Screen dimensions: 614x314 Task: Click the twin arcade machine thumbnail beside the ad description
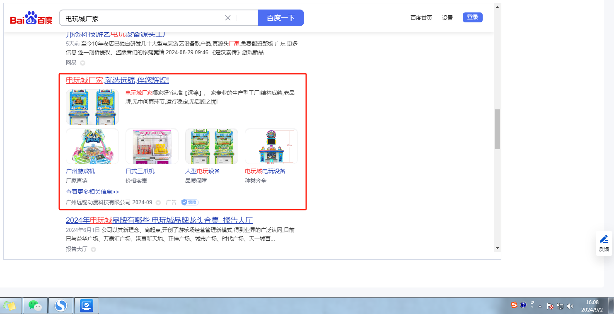(92, 107)
